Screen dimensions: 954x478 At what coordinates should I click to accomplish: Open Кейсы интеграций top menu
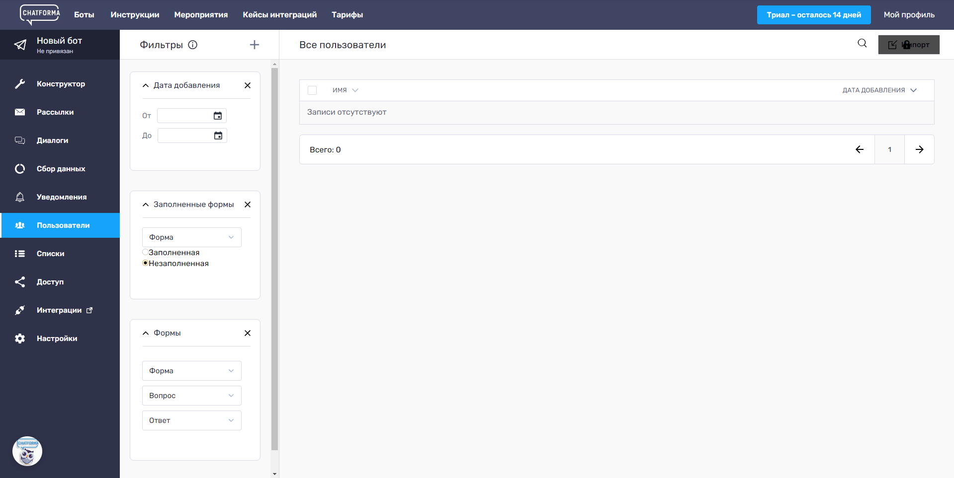(x=279, y=15)
